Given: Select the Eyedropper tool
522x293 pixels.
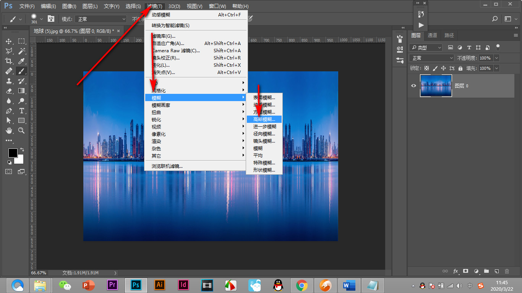Looking at the screenshot, I should click(21, 61).
